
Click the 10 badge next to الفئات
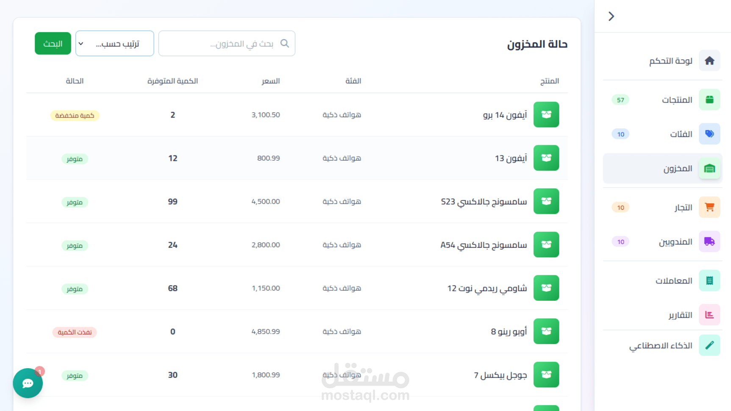pos(620,134)
